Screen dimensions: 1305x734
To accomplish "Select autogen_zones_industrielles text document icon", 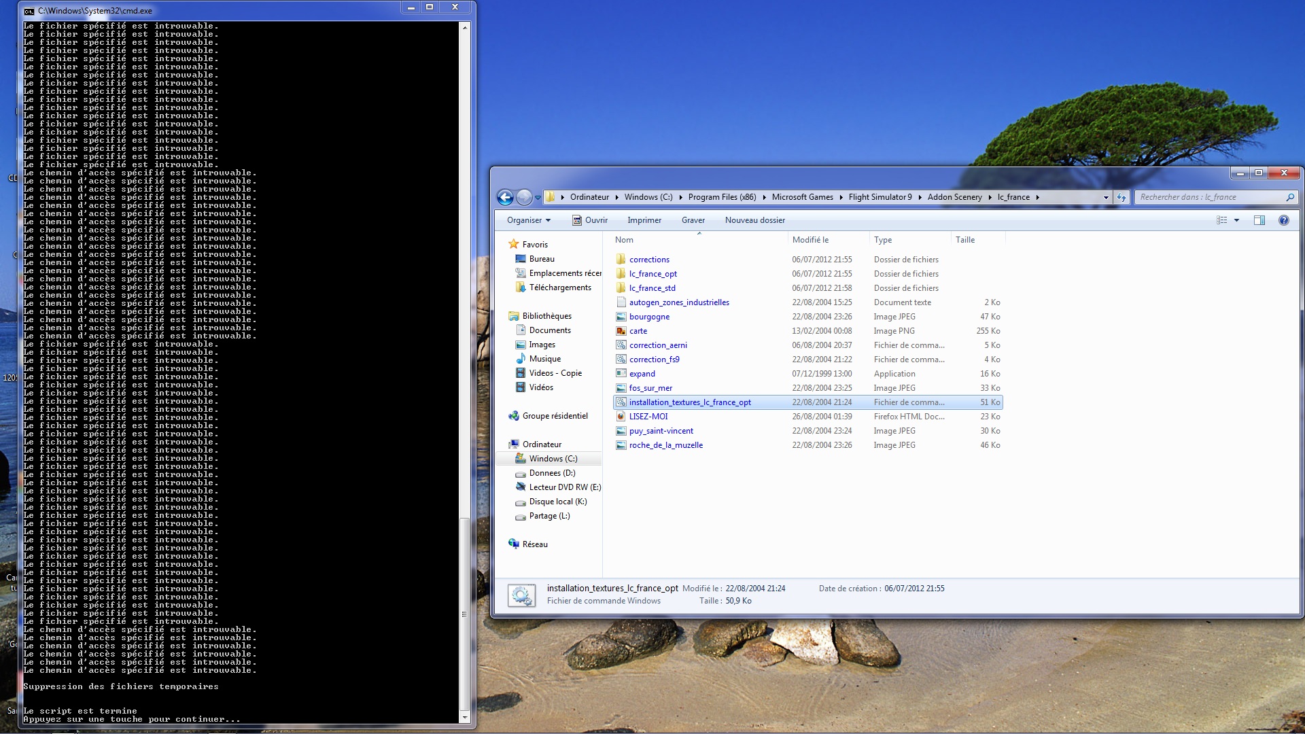I will pos(621,302).
